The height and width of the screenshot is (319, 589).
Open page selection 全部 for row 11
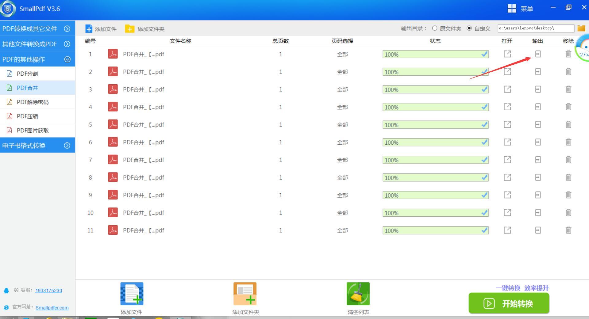[342, 230]
